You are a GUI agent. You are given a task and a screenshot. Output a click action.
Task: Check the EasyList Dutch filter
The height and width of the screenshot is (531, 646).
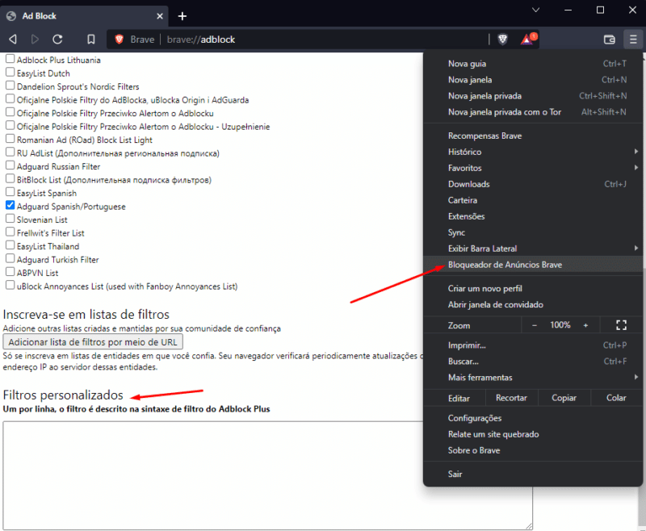tap(10, 72)
